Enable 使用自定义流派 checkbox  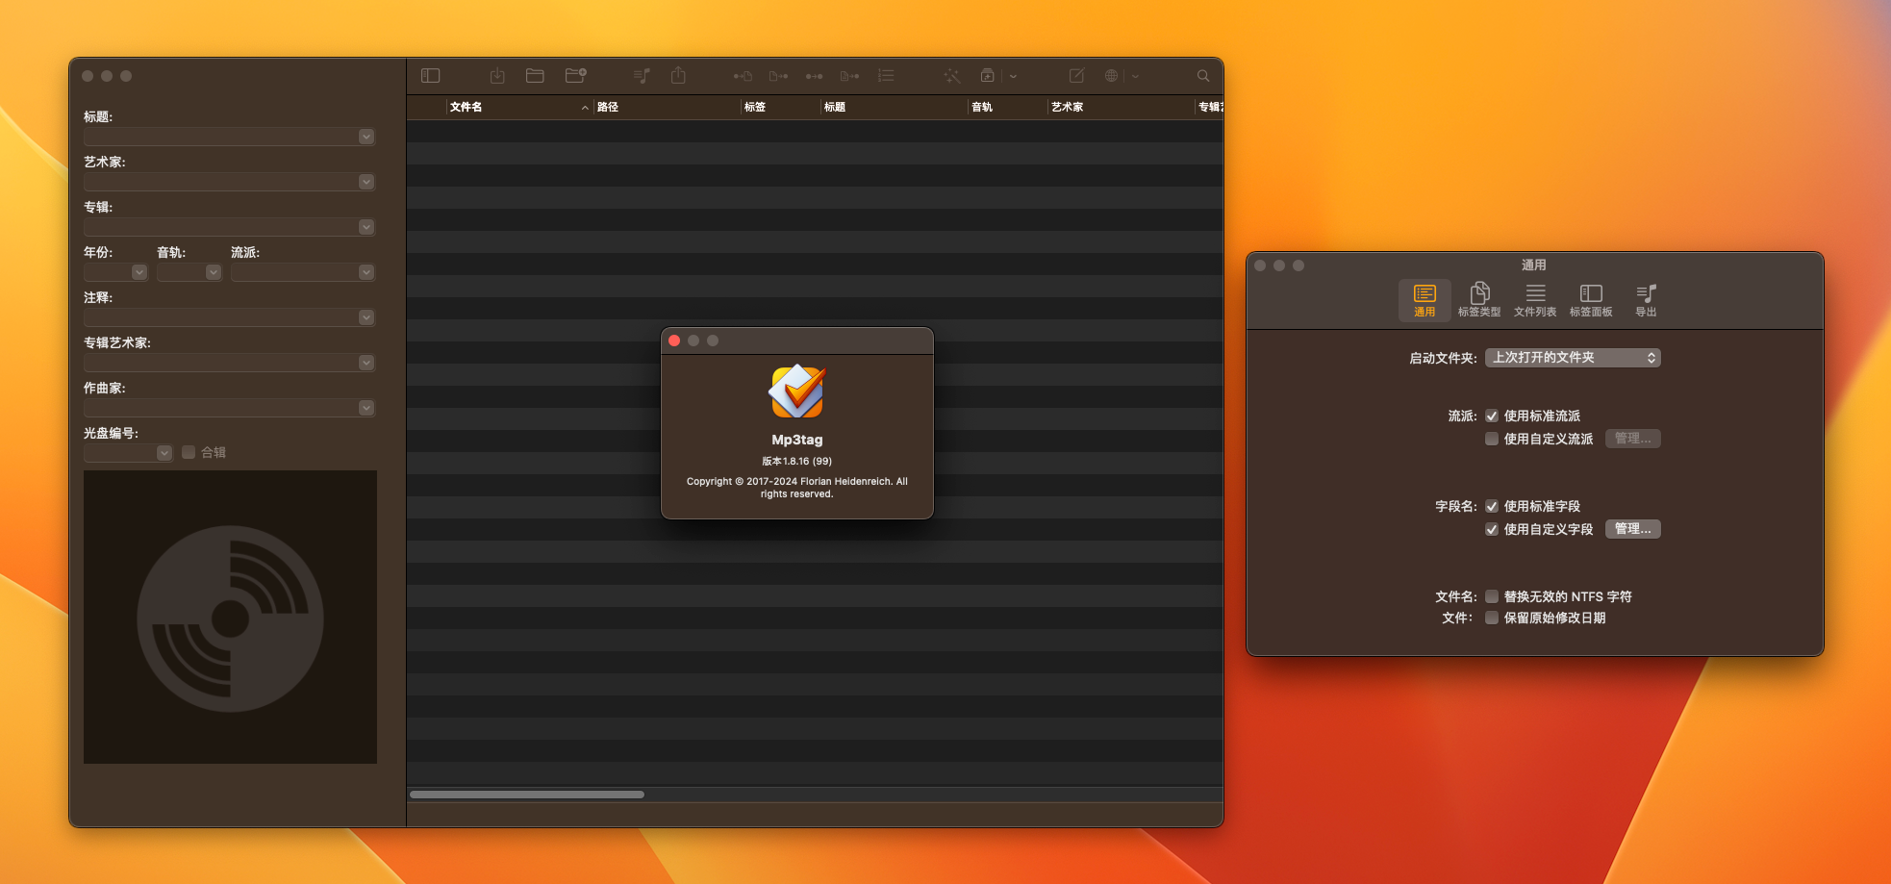coord(1492,439)
